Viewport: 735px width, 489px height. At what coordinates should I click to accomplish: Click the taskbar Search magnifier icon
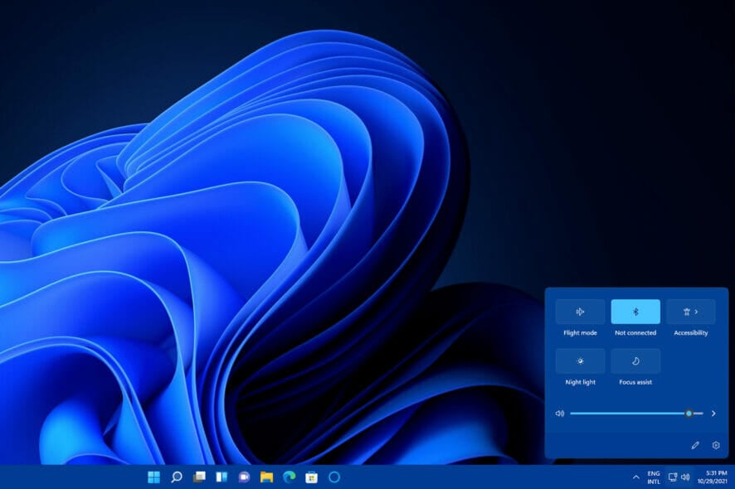pos(177,477)
